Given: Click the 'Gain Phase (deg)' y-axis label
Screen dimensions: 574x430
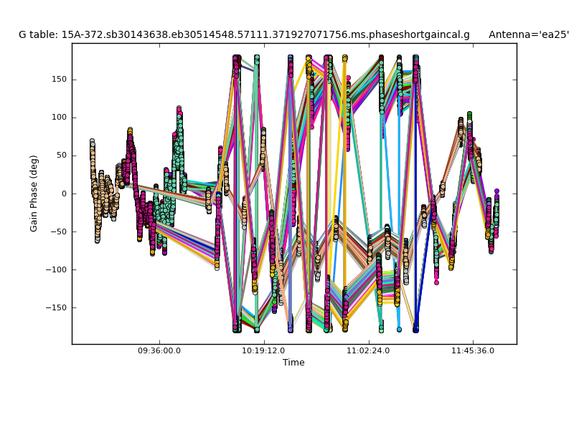Looking at the screenshot, I should point(34,193).
